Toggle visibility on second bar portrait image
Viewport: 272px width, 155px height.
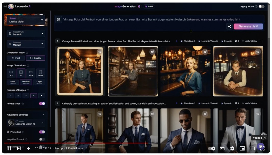152,52
